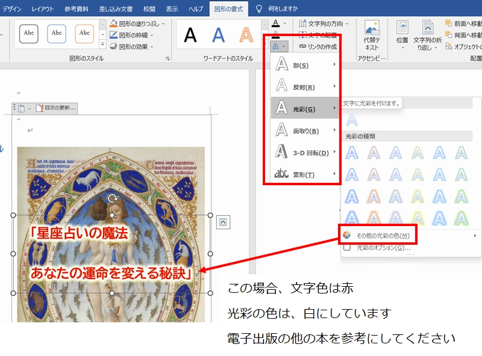Choose first-row green glow variation

[461, 153]
